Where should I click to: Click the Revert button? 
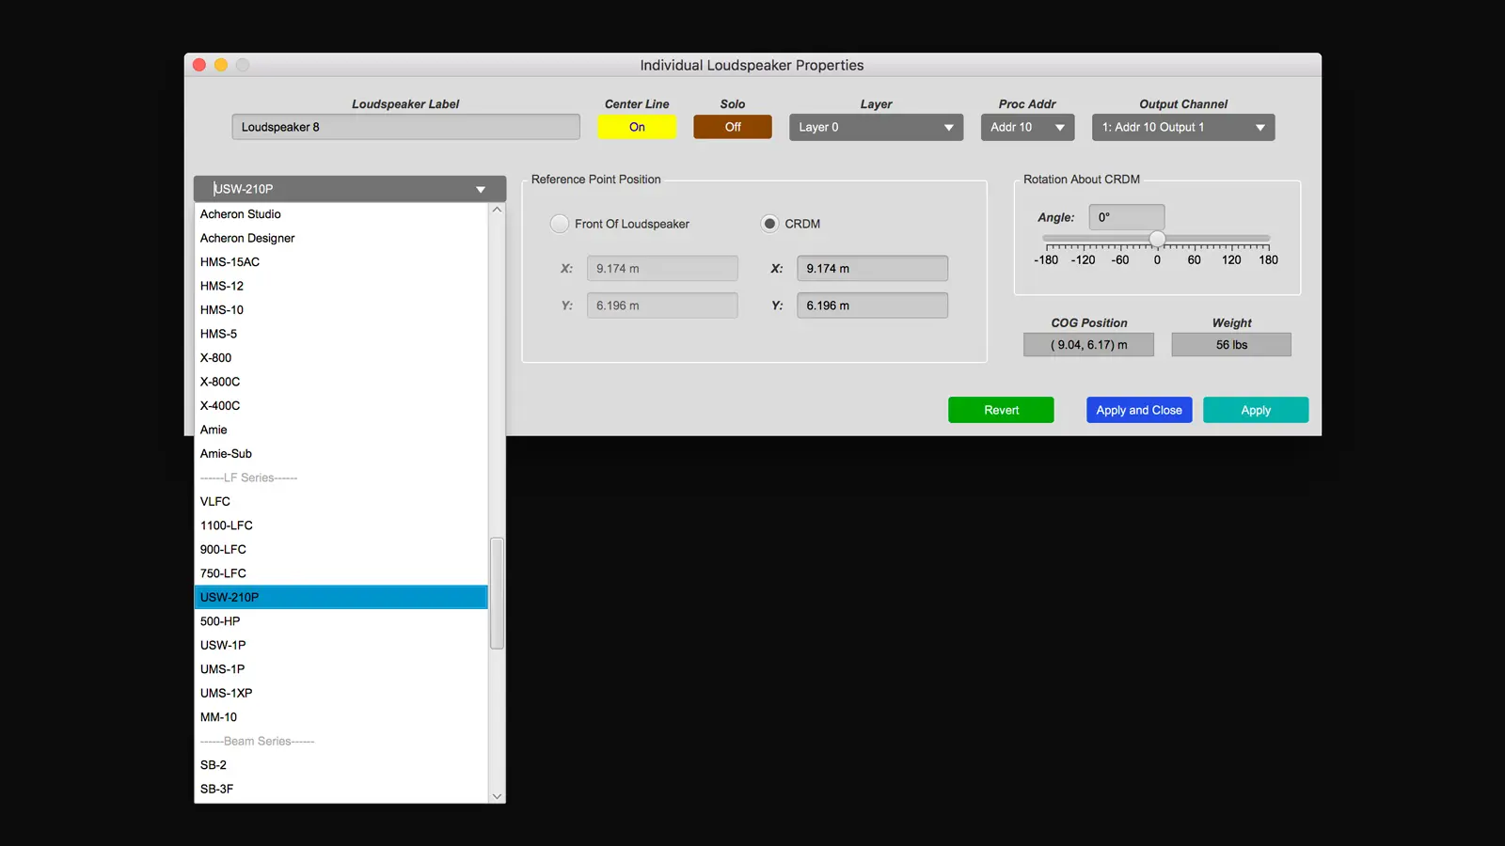[x=1000, y=409]
